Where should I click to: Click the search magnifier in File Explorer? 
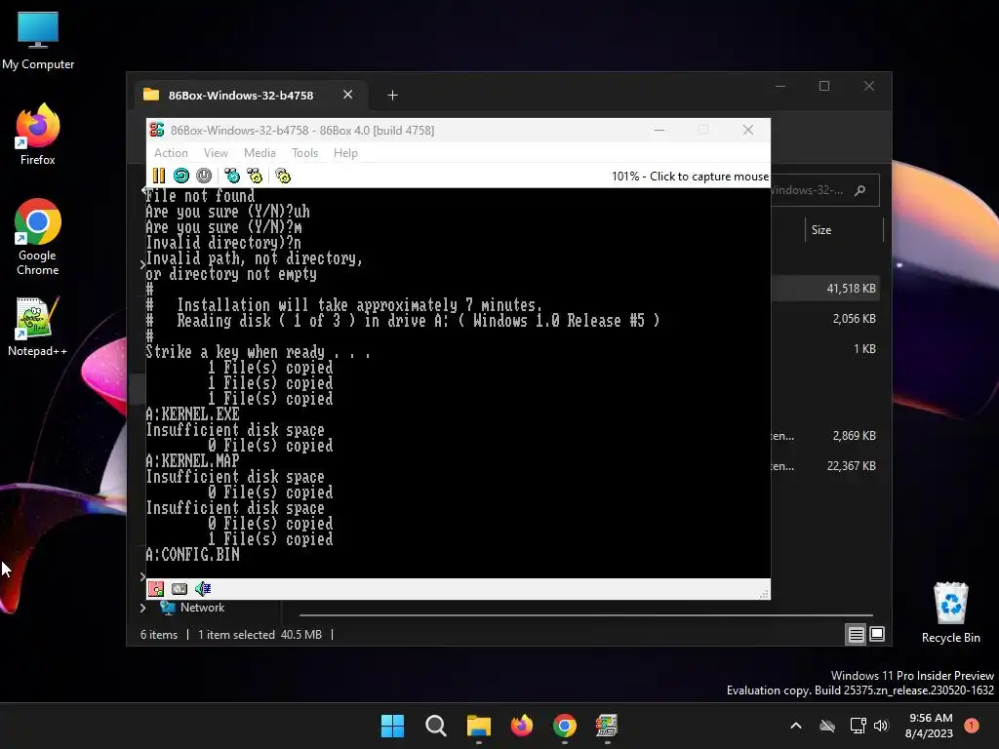[860, 190]
